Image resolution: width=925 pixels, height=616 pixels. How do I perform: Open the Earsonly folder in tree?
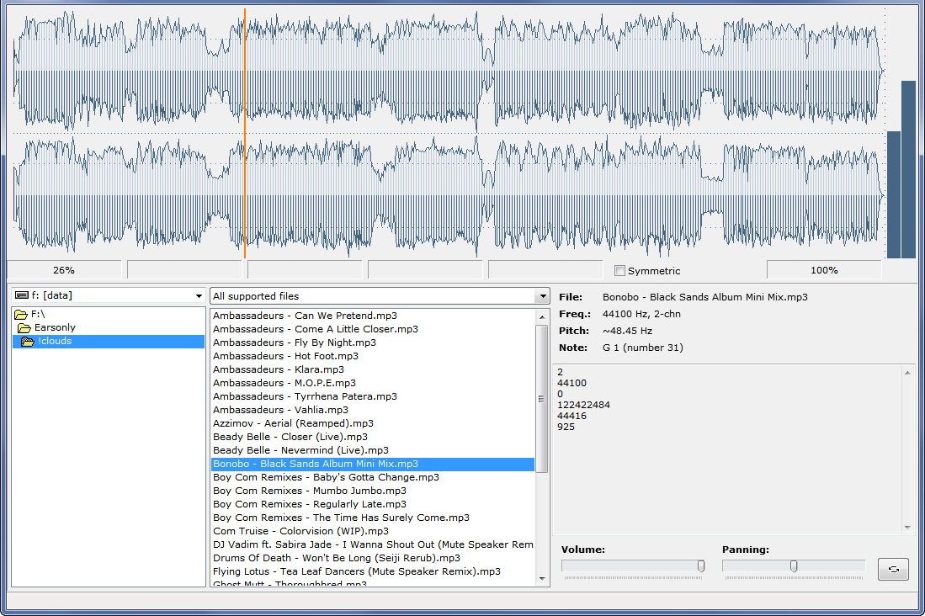click(x=55, y=328)
